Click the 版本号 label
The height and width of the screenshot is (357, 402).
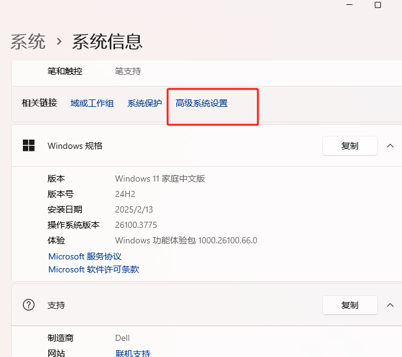coord(61,194)
